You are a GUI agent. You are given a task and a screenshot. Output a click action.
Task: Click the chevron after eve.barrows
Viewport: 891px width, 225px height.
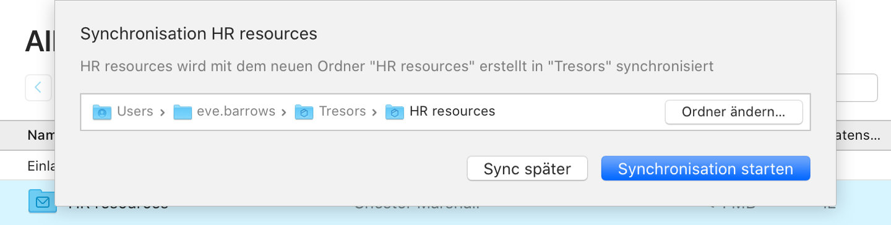(284, 112)
